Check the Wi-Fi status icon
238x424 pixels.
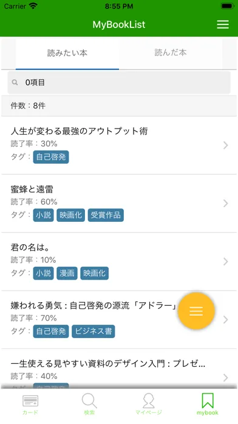pyautogui.click(x=33, y=6)
